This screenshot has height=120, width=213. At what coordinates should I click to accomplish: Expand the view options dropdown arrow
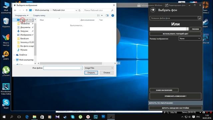click(x=102, y=16)
